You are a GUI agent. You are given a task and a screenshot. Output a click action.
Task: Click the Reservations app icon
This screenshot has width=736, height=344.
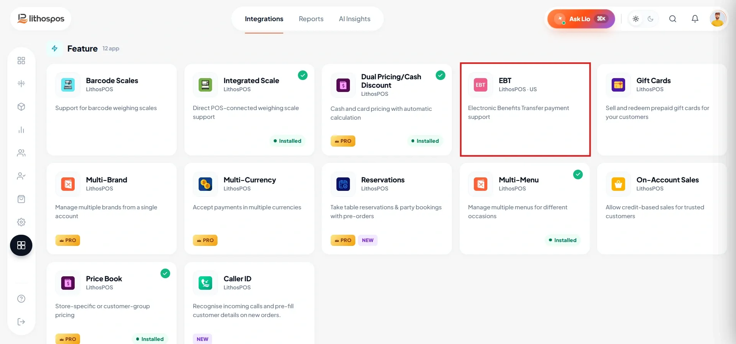(343, 184)
